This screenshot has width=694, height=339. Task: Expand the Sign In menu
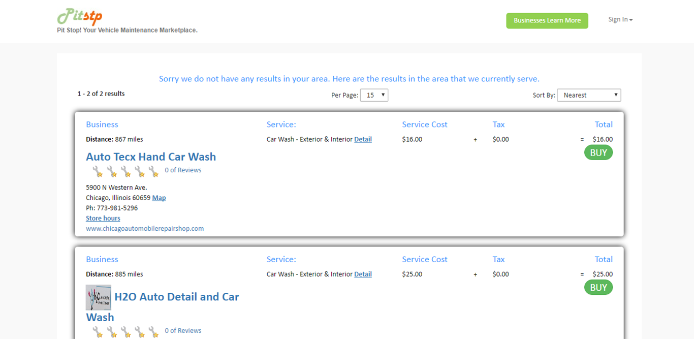(620, 20)
